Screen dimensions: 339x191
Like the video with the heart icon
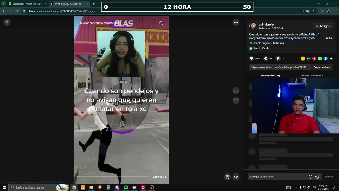[251, 59]
